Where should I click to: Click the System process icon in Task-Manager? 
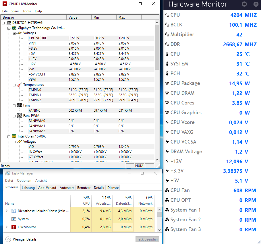(x=14, y=219)
